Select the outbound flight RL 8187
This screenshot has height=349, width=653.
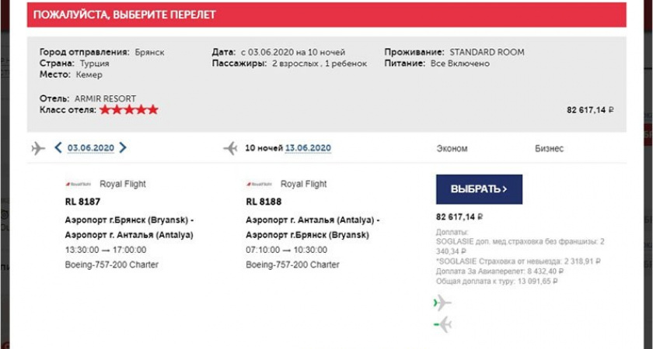click(82, 202)
